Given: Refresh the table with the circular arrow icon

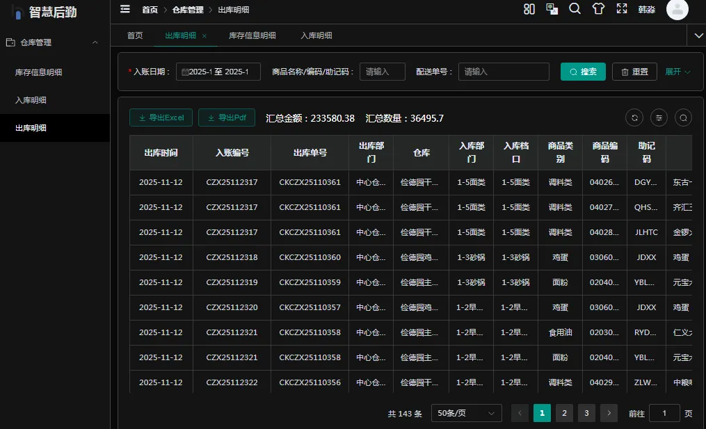Looking at the screenshot, I should [634, 118].
